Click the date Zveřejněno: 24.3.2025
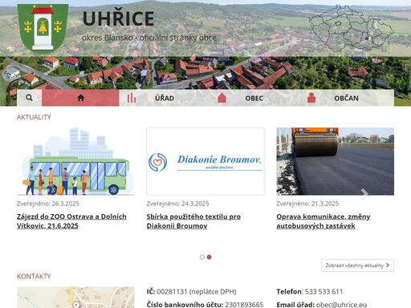411x308 pixels. tap(177, 204)
